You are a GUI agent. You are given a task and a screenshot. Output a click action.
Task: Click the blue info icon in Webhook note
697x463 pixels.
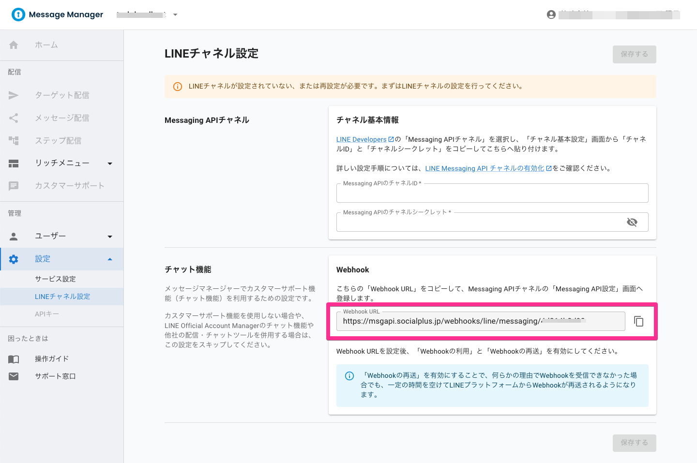[349, 376]
